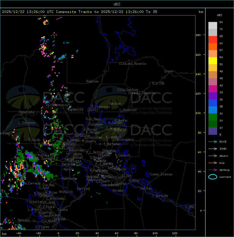Viewport: 234px width, 237px height.
Task: Click the 'C_Chilenos' map label
Action: click(x=27, y=123)
